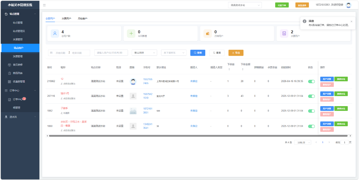Click the orange 商家进件 button
The width and height of the screenshot is (359, 180).
[302, 5]
